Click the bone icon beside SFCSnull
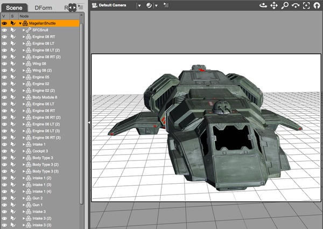This screenshot has height=229, width=323. pos(29,30)
